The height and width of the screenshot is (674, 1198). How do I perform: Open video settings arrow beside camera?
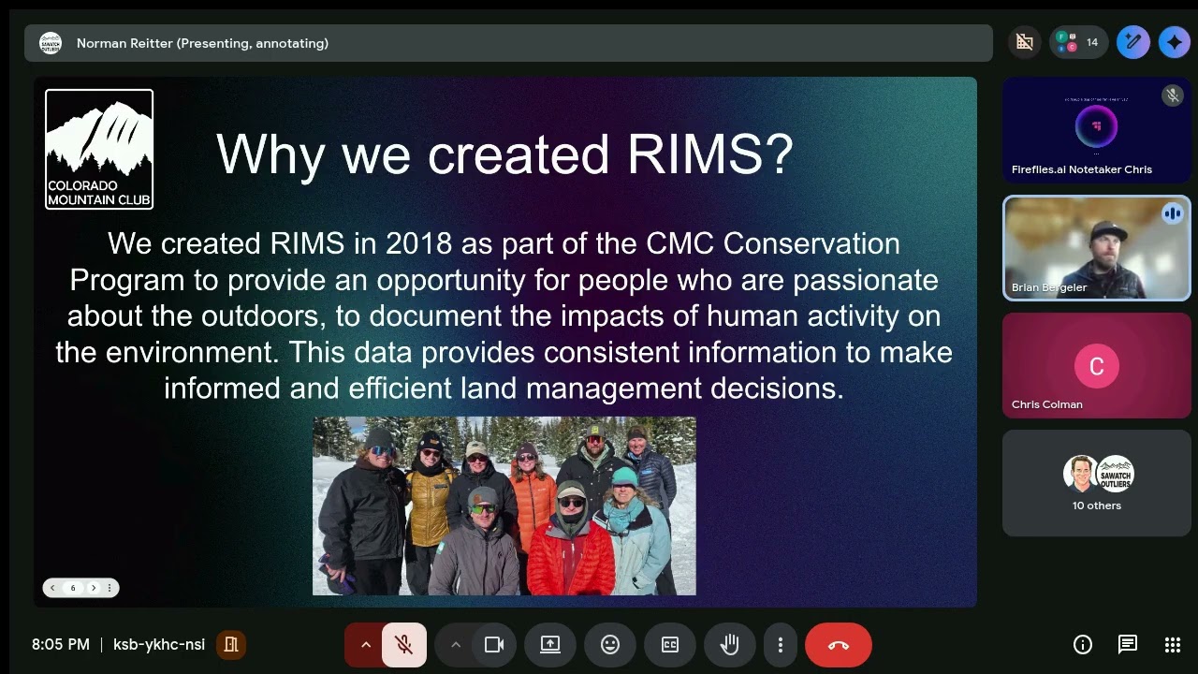click(456, 645)
